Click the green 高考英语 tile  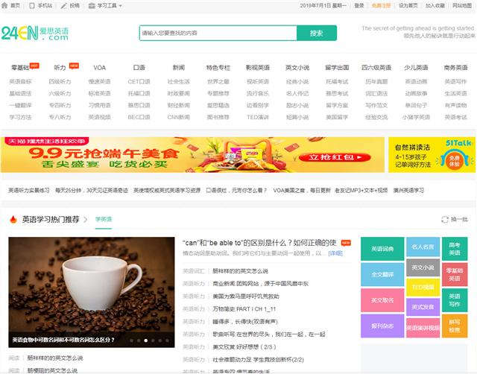click(455, 249)
